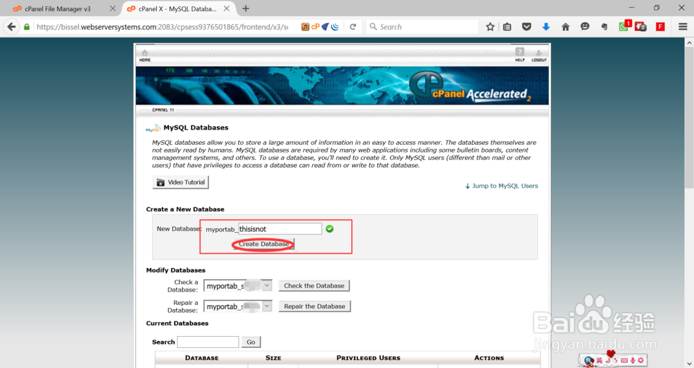Reload the page with the refresh icon
Viewport: 694px width, 368px height.
[x=353, y=27]
